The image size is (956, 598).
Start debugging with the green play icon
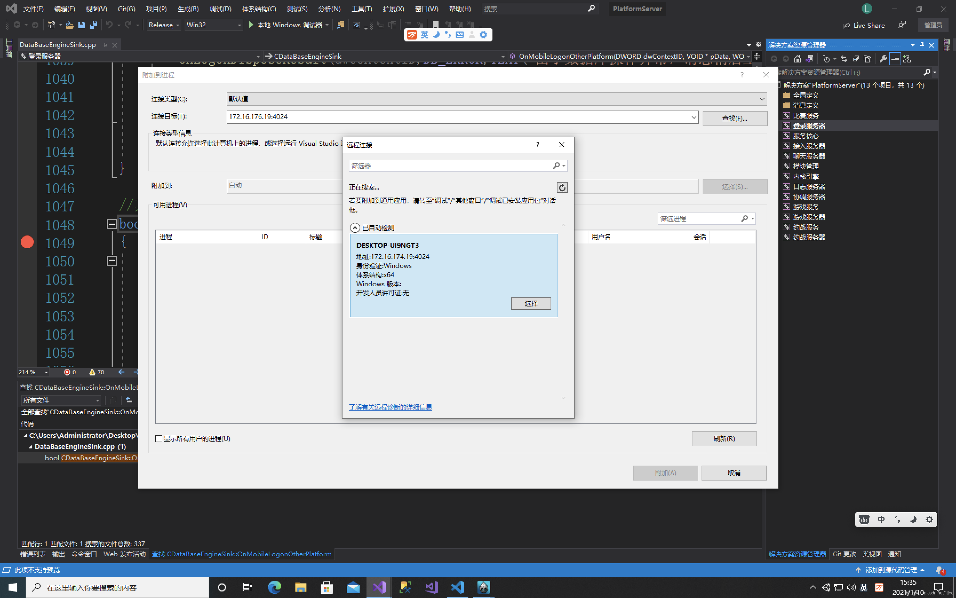[251, 25]
